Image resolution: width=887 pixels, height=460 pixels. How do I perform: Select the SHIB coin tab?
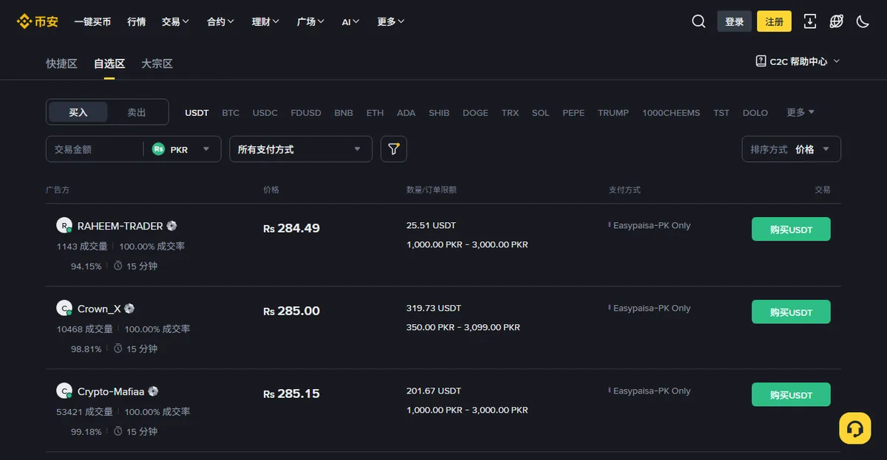click(x=439, y=113)
